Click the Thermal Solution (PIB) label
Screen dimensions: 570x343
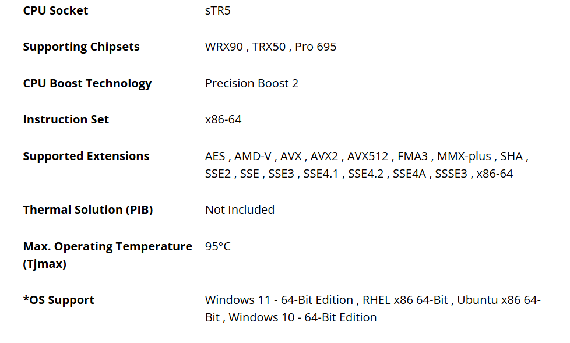tap(87, 210)
